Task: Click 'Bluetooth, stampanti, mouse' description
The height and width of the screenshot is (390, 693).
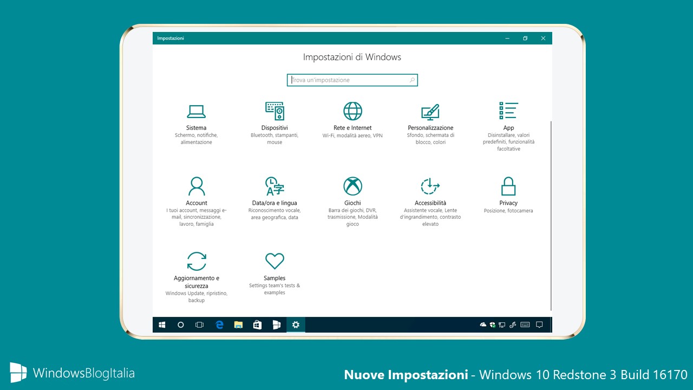Action: click(x=274, y=139)
